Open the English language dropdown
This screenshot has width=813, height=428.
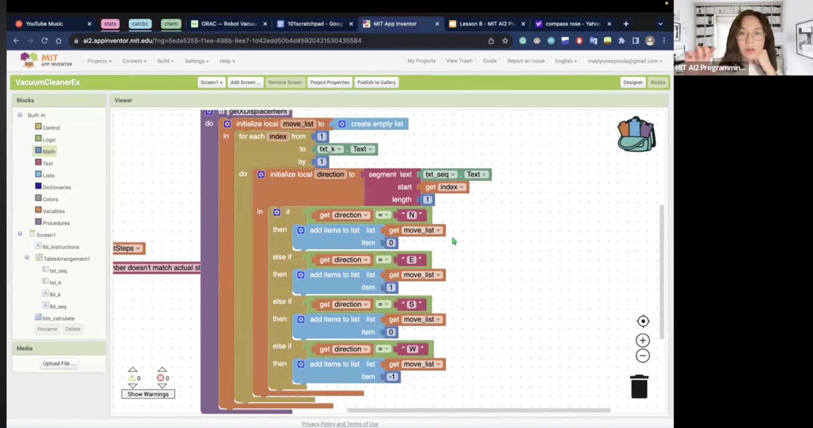point(565,61)
